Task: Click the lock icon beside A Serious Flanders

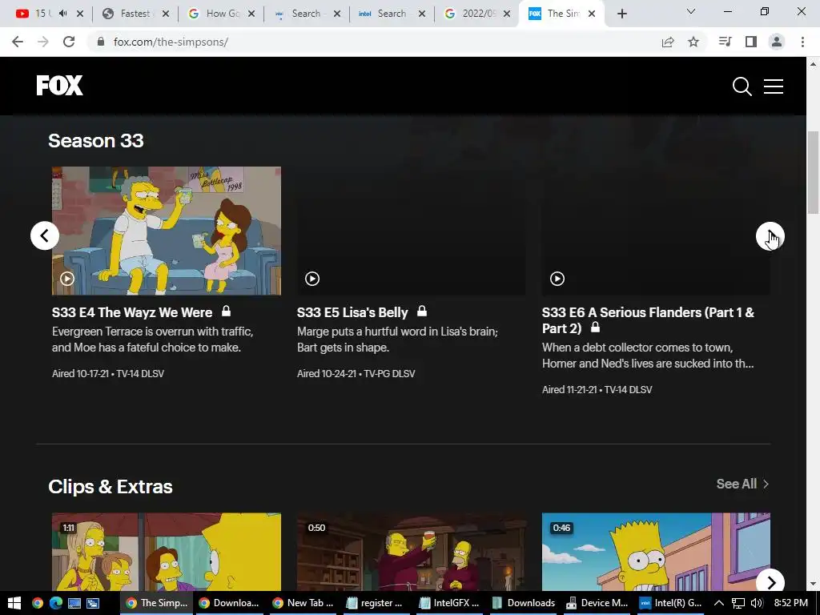Action: coord(595,328)
